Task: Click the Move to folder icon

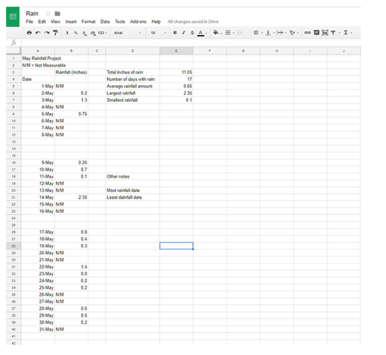Action: click(58, 14)
